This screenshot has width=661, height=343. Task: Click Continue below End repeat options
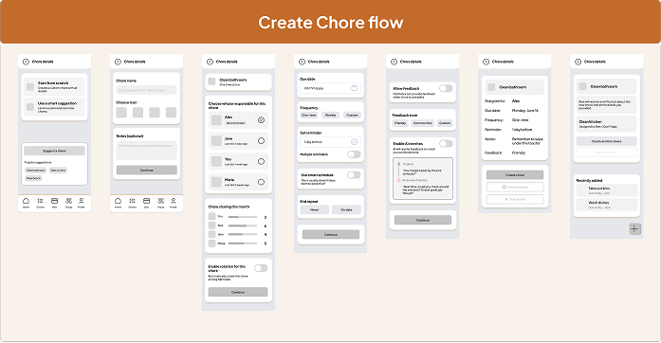coord(331,234)
